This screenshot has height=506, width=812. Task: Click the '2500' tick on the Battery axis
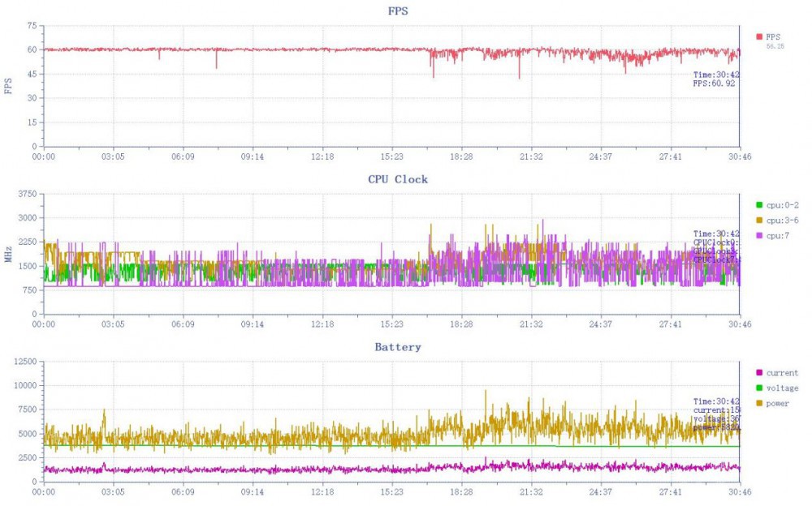tap(28, 457)
